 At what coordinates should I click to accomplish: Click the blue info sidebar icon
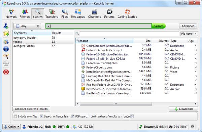[x=6, y=49]
